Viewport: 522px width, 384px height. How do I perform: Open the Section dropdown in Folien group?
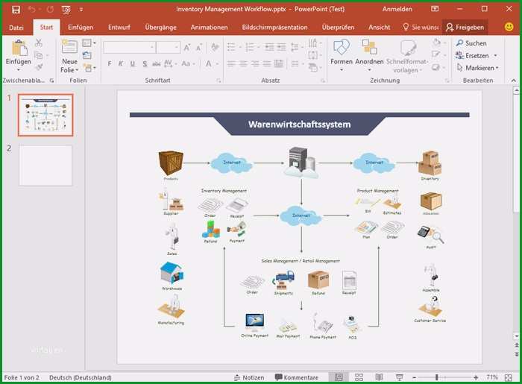(x=90, y=68)
